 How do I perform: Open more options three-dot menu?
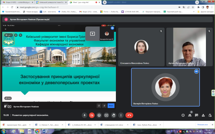pyautogui.click(x=121, y=115)
